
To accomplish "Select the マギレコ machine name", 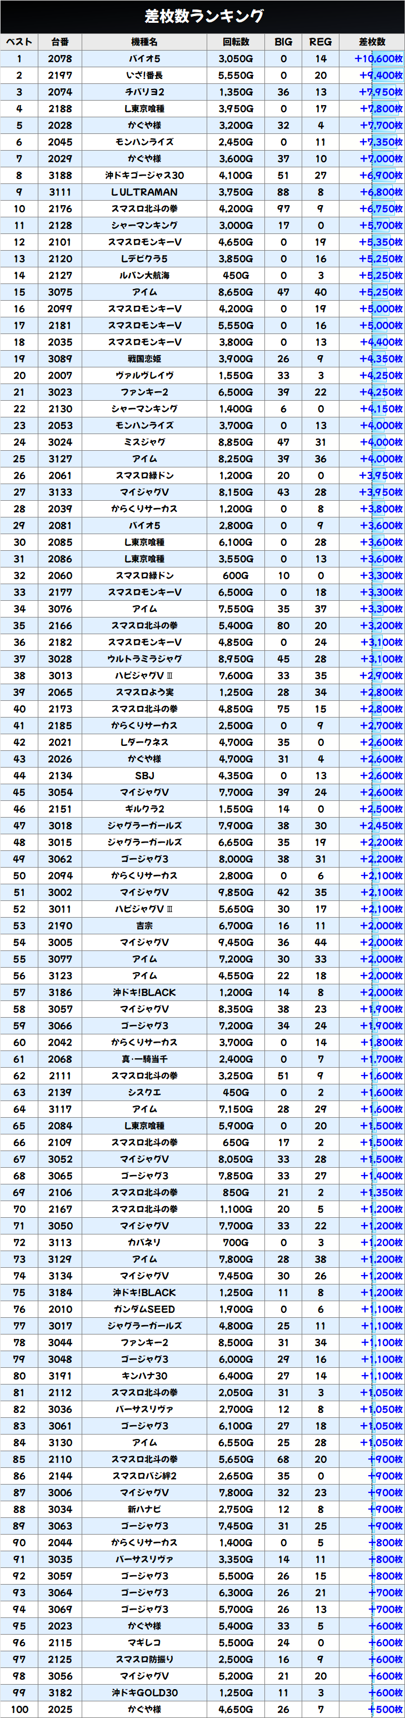I will [x=144, y=1642].
